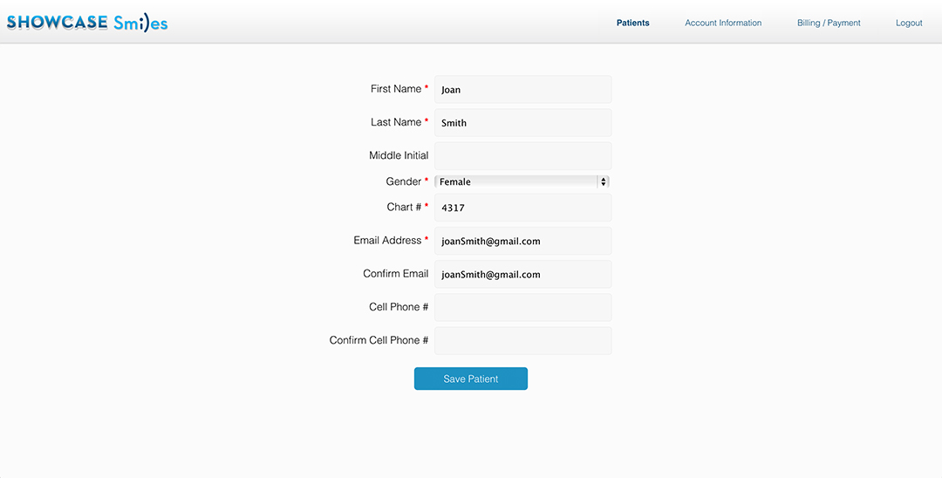The image size is (942, 478).
Task: Focus the First Name field containing Joan
Action: tap(522, 89)
